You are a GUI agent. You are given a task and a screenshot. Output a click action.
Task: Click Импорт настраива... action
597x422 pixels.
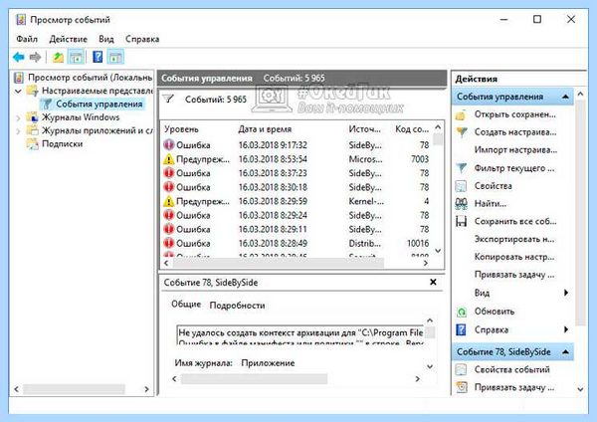pyautogui.click(x=515, y=150)
